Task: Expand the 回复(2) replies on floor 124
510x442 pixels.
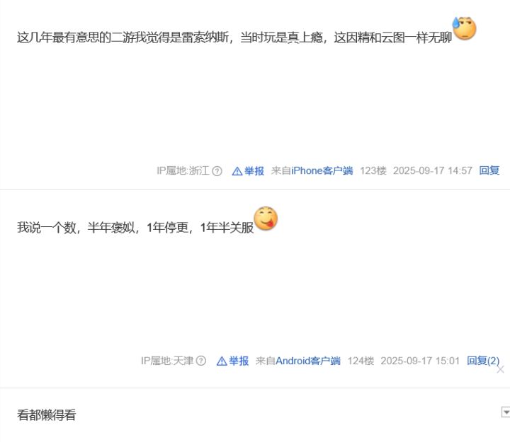Action: (483, 361)
